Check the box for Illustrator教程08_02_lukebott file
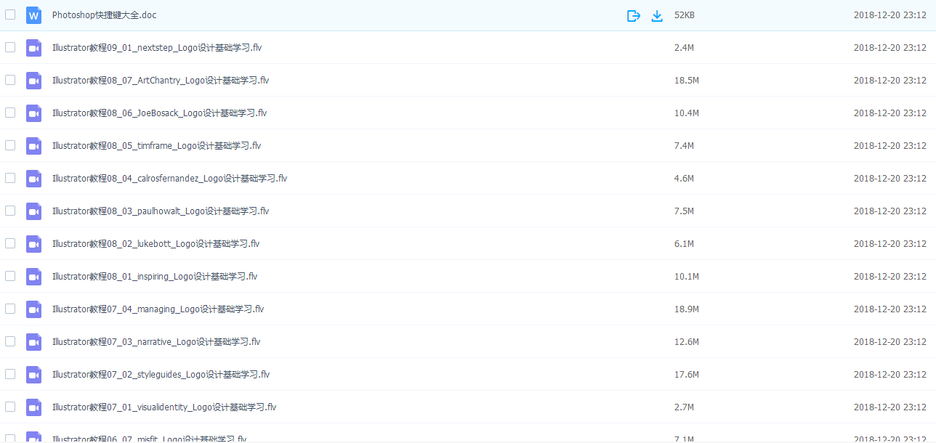The height and width of the screenshot is (443, 936). [10, 243]
